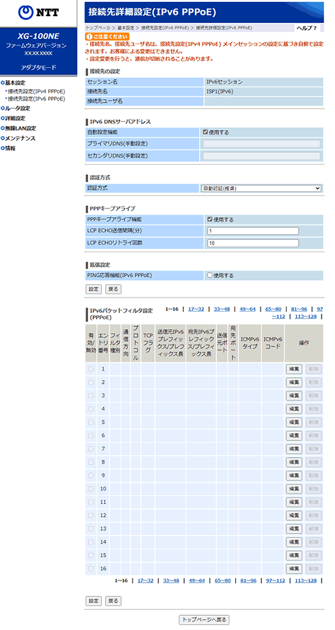
Task: Go to filter entries 17~32 at top
Action: pyautogui.click(x=196, y=309)
